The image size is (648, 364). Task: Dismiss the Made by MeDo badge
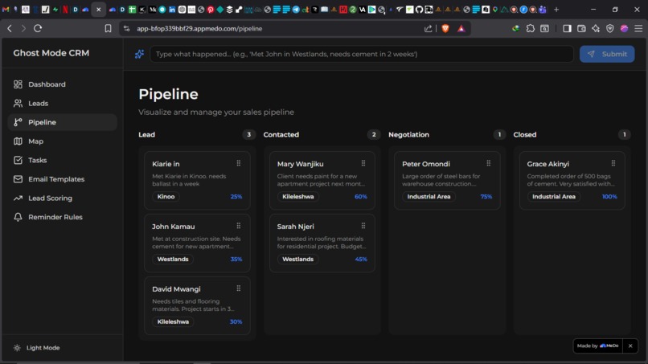coord(630,346)
